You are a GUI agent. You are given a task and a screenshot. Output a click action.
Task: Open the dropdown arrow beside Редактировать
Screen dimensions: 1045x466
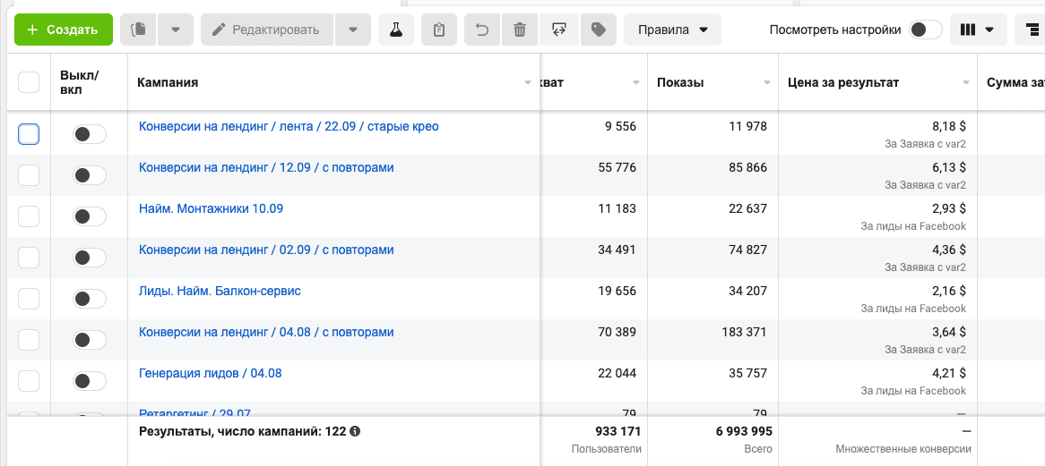point(352,30)
